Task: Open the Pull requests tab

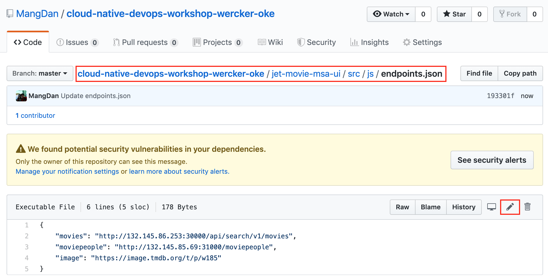Action: coord(146,42)
